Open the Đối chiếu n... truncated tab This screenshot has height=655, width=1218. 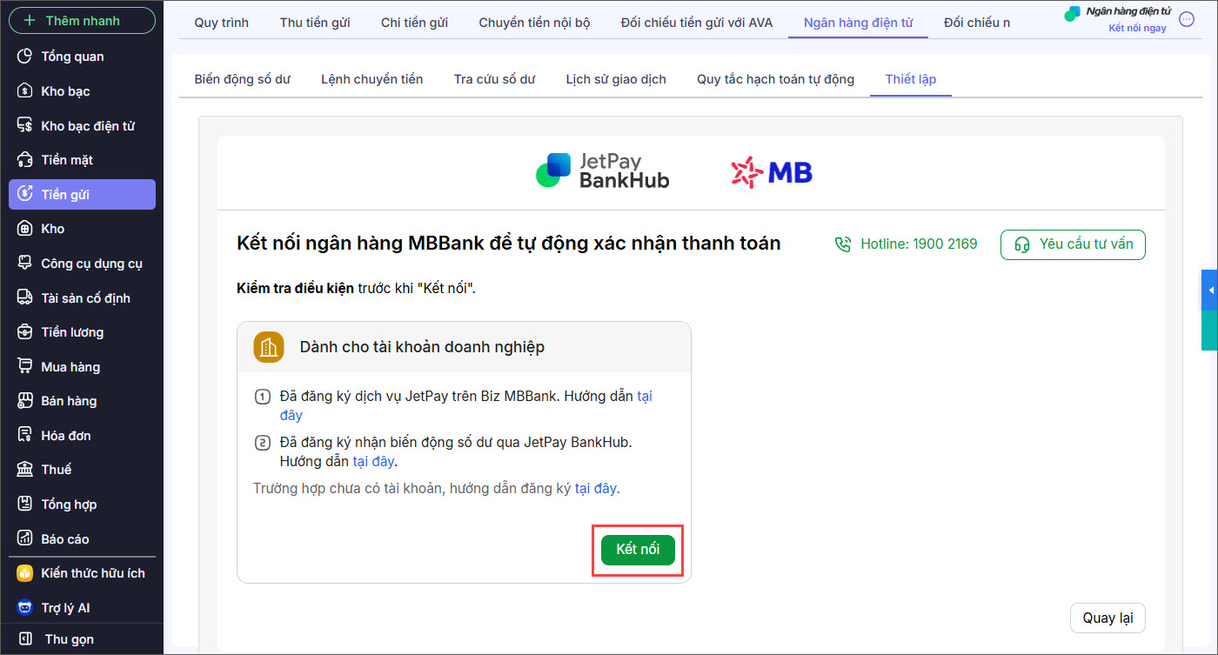pyautogui.click(x=977, y=23)
